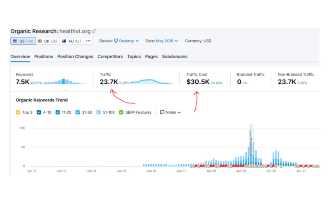Image resolution: width=329 pixels, height=197 pixels.
Task: Switch to the UK 532 database
Action: pos(47,41)
